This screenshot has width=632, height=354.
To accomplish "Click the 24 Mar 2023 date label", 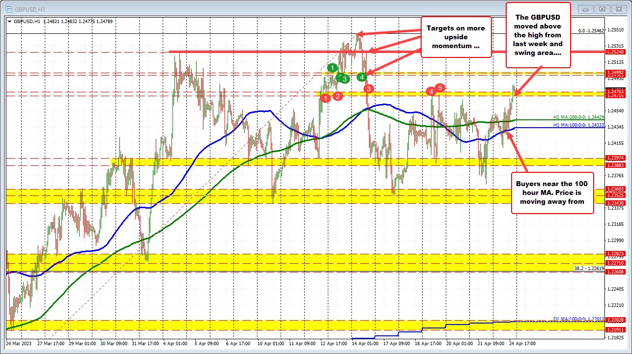I will pyautogui.click(x=19, y=343).
